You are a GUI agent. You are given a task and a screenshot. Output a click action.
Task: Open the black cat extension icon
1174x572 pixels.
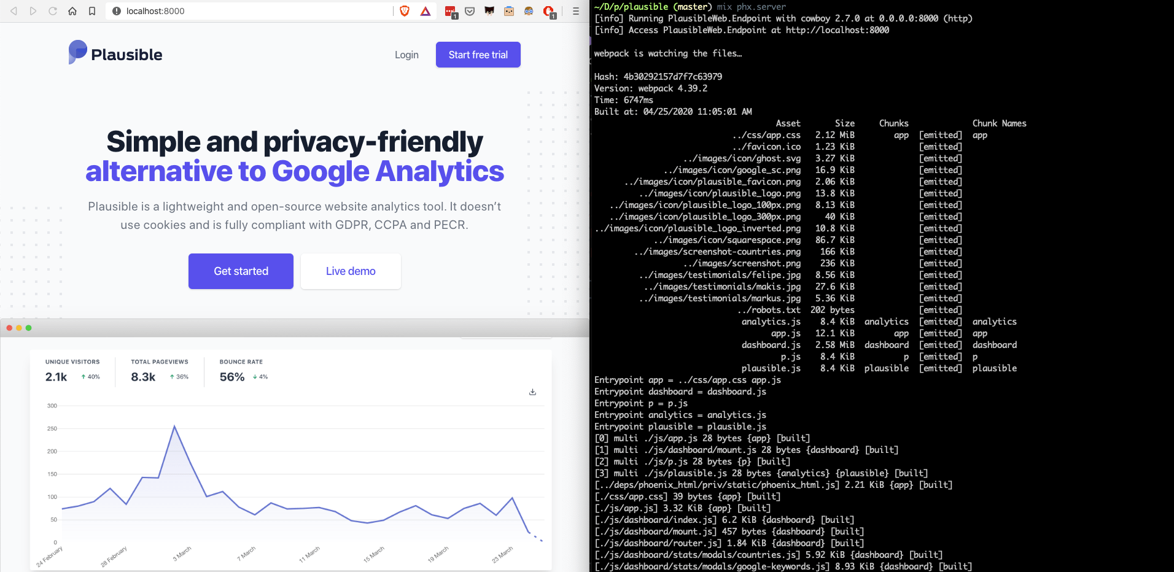[489, 11]
